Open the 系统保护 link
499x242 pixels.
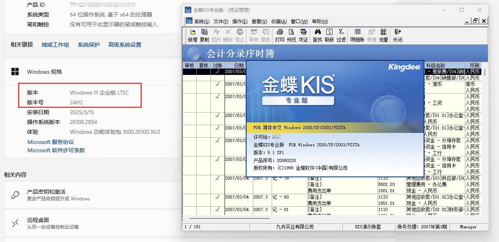coord(88,45)
